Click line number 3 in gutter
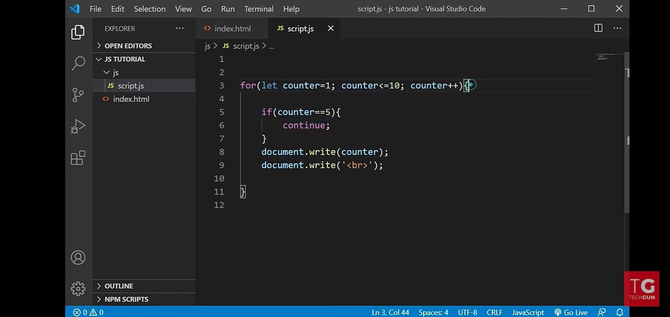Screen dimensions: 670x317 (222, 85)
